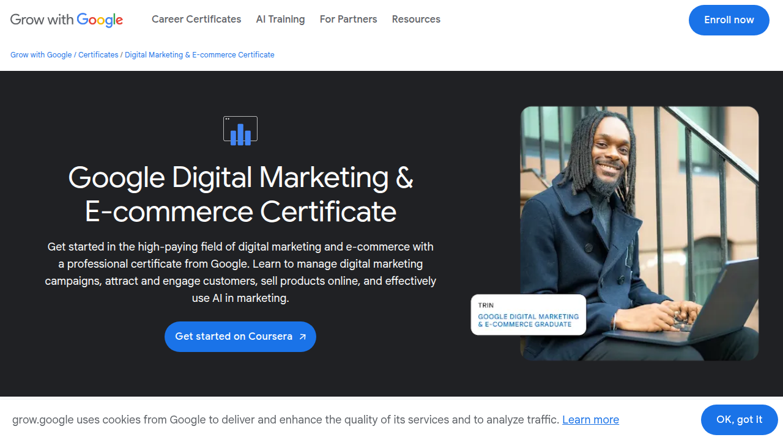Viewport: 783px width, 440px height.
Task: Click the certificate description paragraph
Action: [240, 273]
